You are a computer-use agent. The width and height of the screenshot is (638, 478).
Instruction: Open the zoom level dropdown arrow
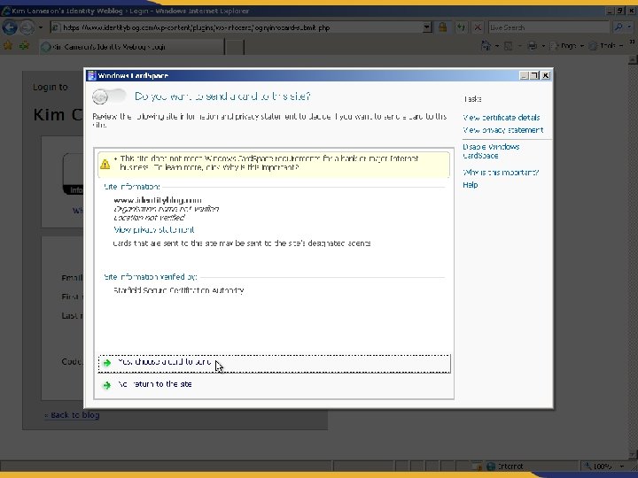point(622,466)
